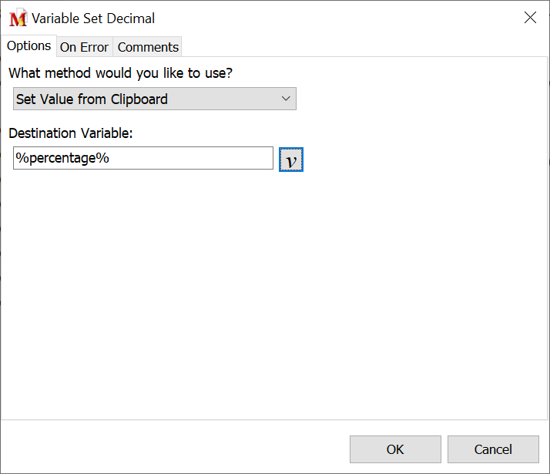Viewport: 550px width, 474px height.
Task: Click the 'Set Value from Clipboard' text
Action: click(92, 99)
